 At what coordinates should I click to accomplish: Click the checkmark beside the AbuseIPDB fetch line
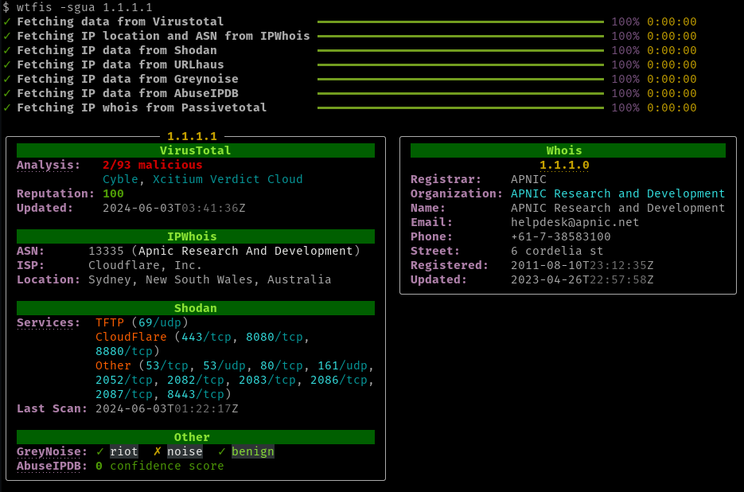coord(8,93)
